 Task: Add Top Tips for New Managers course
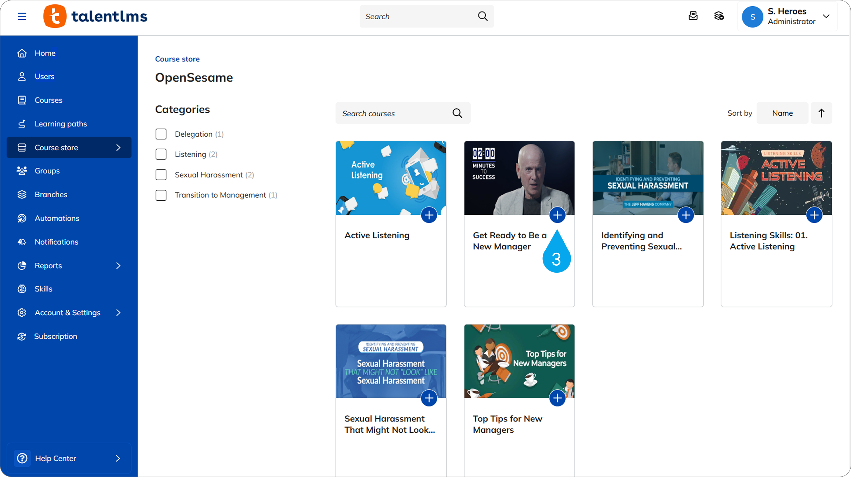pyautogui.click(x=557, y=398)
